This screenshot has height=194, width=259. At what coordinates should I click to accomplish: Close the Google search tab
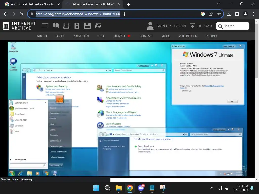click(59, 4)
